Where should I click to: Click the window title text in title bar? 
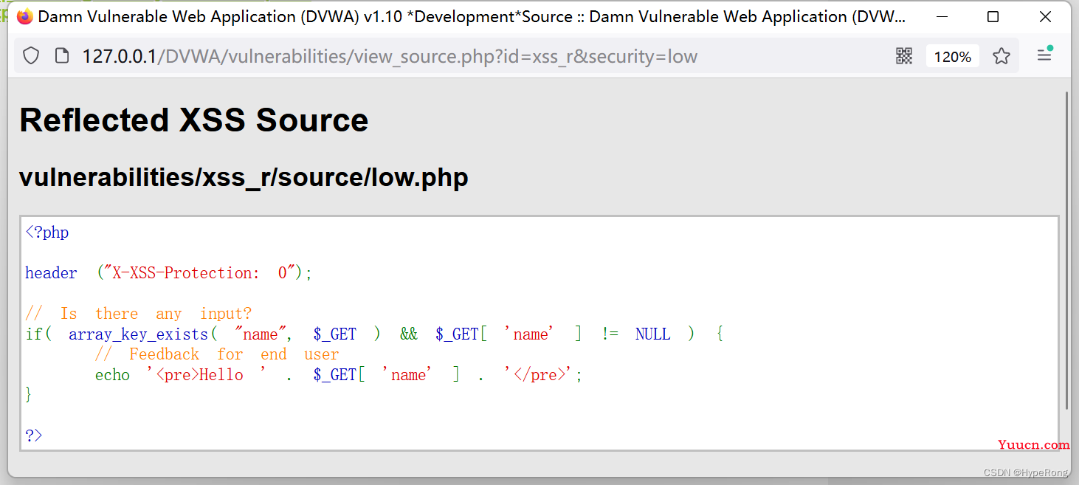[472, 17]
